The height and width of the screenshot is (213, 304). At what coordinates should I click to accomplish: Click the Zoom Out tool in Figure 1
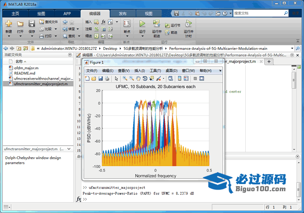[x=132, y=78]
